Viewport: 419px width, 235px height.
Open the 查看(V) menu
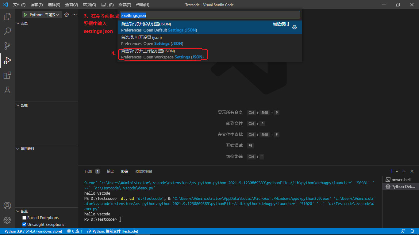click(71, 5)
